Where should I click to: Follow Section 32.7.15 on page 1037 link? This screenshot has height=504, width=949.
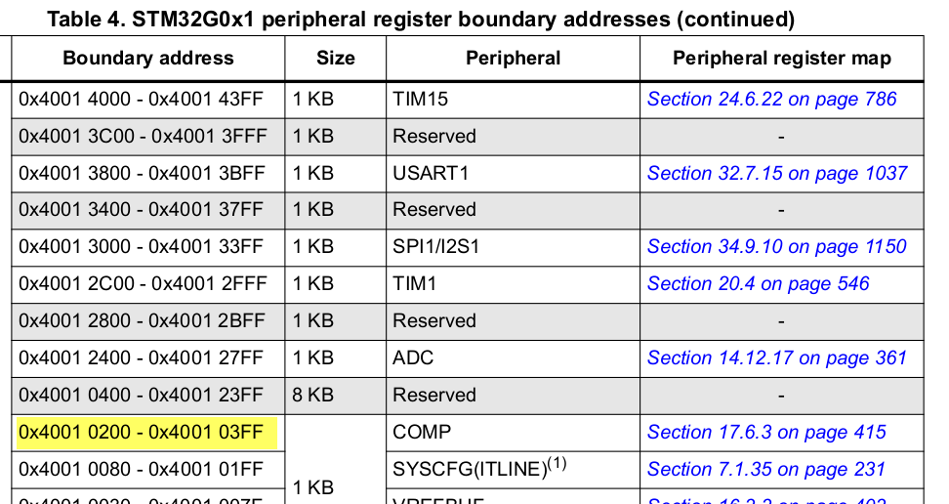(x=777, y=173)
